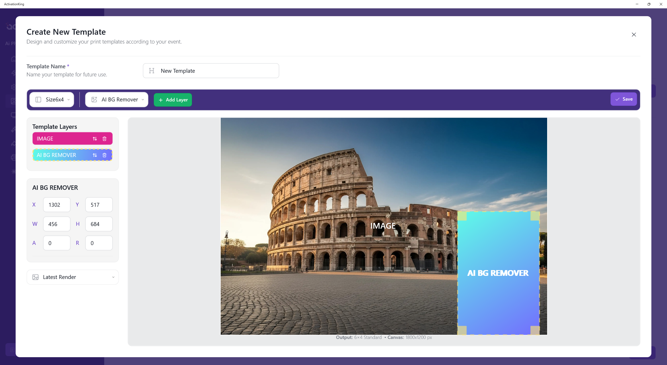The image size is (667, 365).
Task: Reorder the AI BG REMOVER layer
Action: (x=95, y=155)
